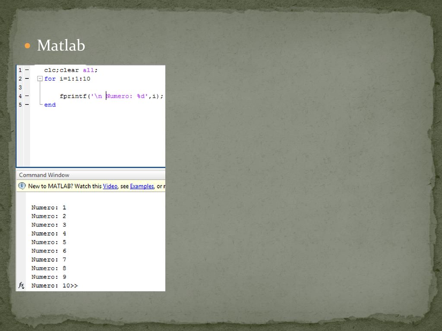Set a breakpoint dash on line 2
The width and height of the screenshot is (442, 331).
coord(27,78)
